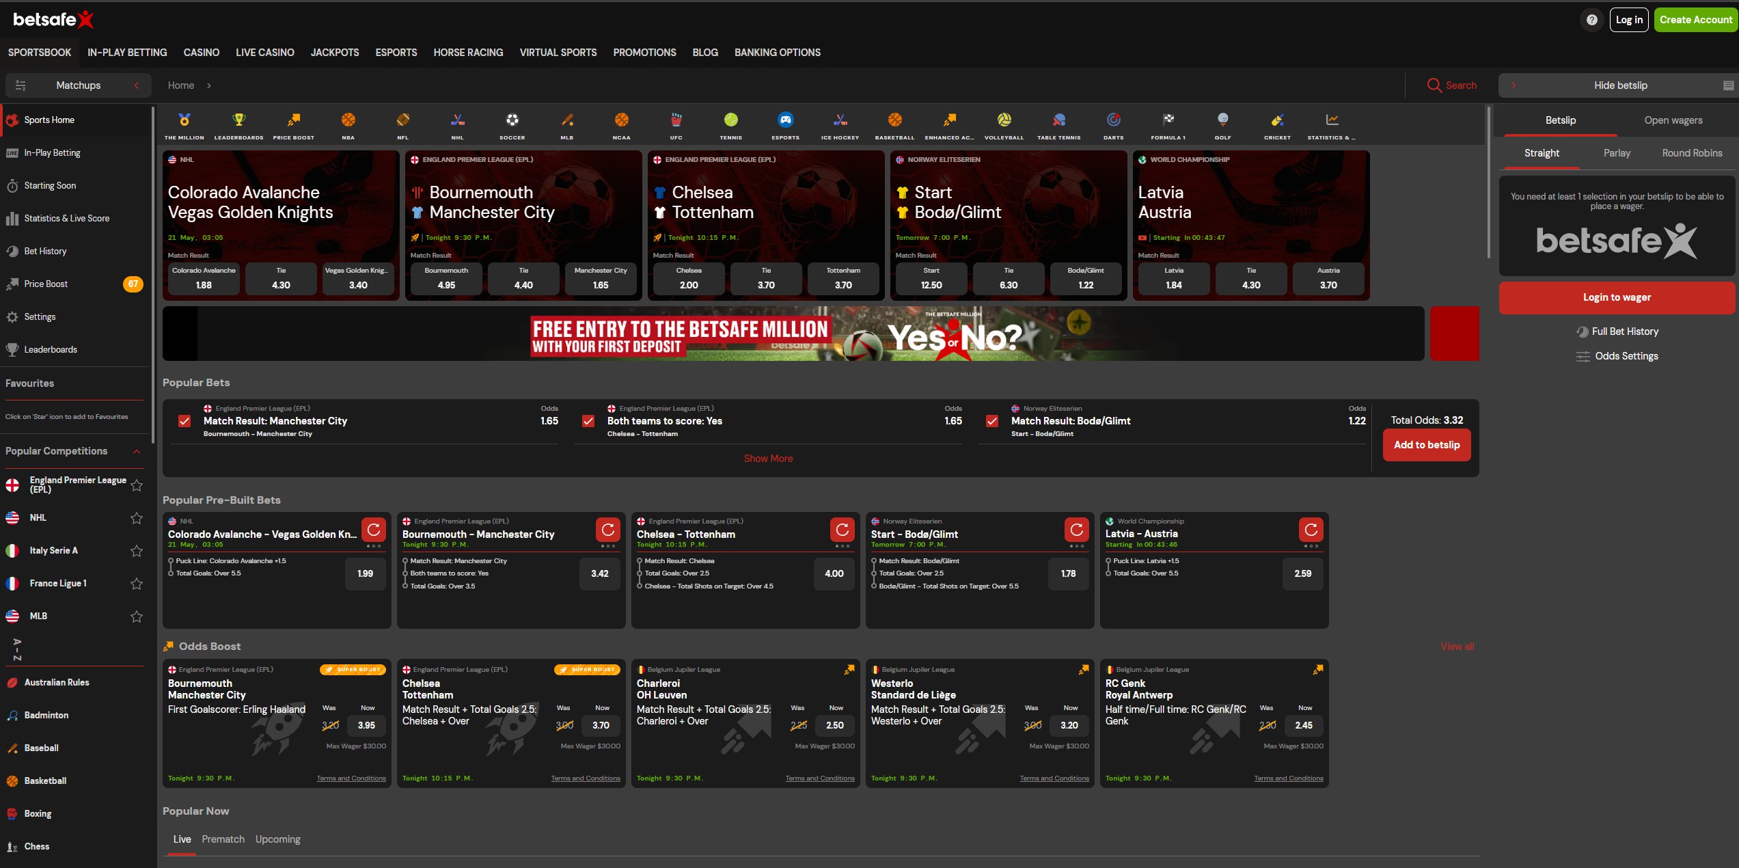
Task: Switch to Round Robins tab
Action: 1692,153
